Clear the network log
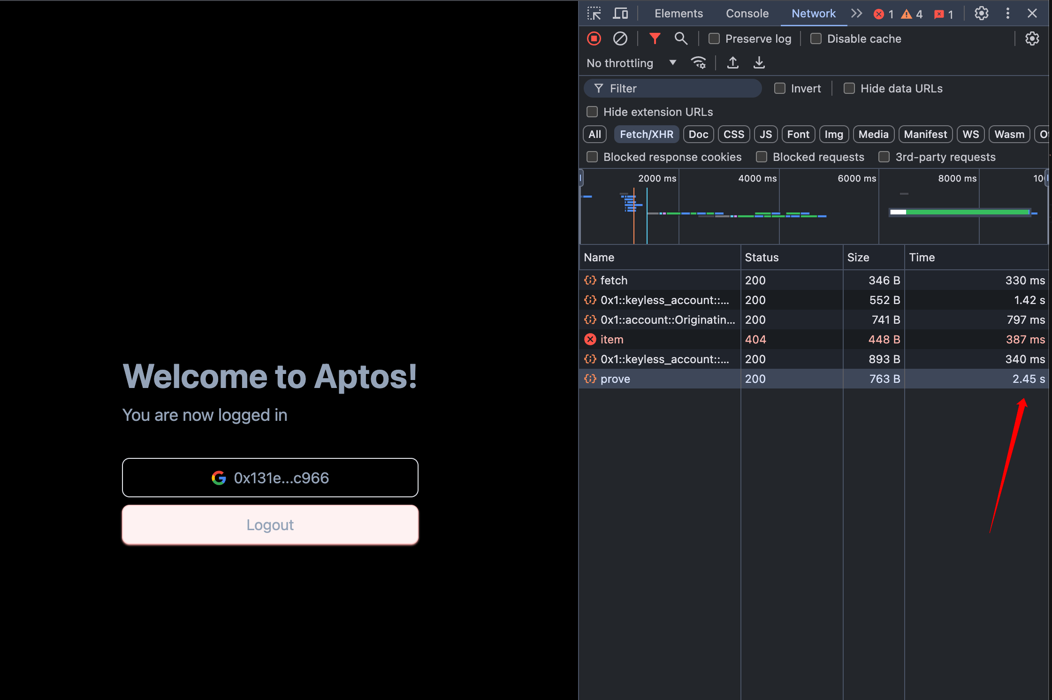 click(620, 38)
